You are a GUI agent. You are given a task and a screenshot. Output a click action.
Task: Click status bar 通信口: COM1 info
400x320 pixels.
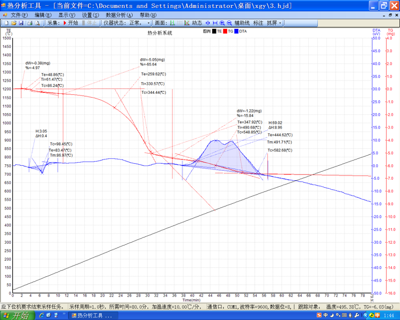point(222,307)
